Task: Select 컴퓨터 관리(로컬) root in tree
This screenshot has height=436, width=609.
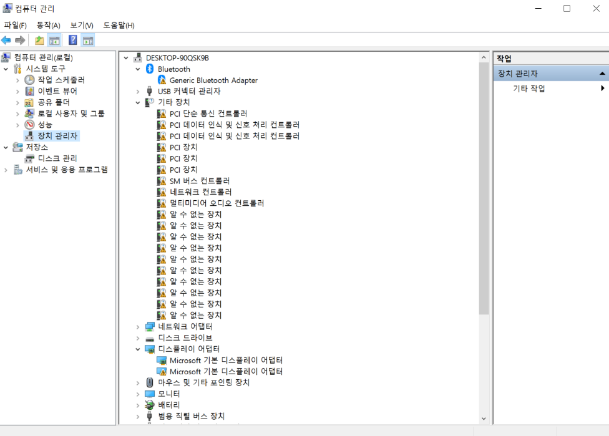Action: [43, 57]
